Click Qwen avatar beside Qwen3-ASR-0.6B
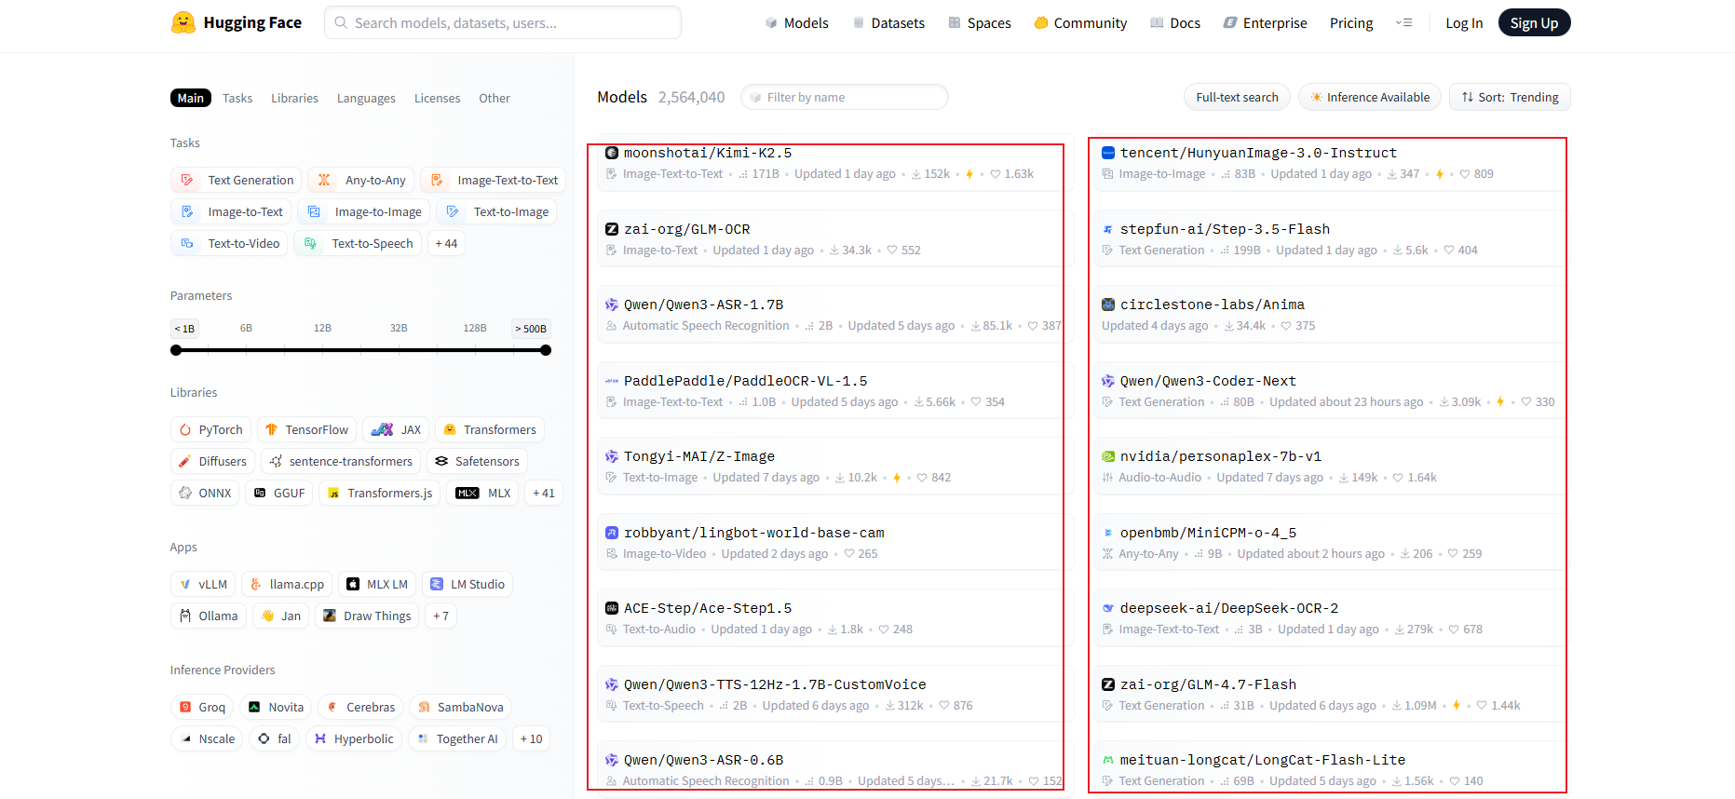1735x799 pixels. tap(612, 760)
